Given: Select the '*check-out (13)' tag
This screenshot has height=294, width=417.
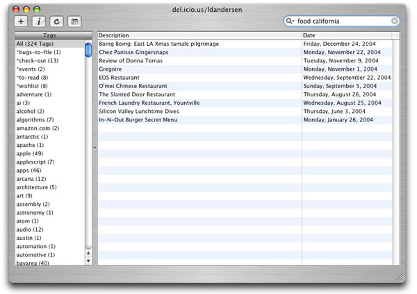Looking at the screenshot, I should [50, 61].
